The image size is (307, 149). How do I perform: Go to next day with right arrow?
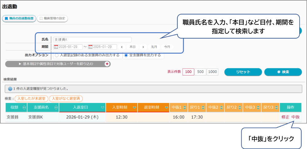coord(143,47)
